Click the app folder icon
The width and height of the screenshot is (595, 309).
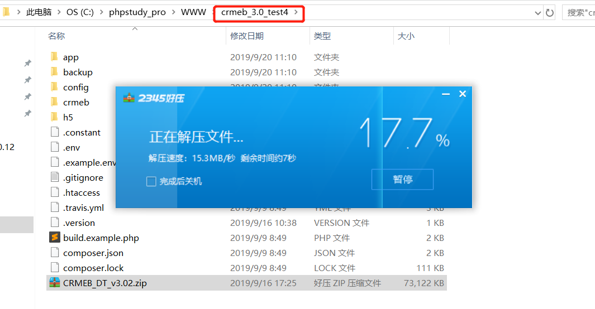coord(54,57)
